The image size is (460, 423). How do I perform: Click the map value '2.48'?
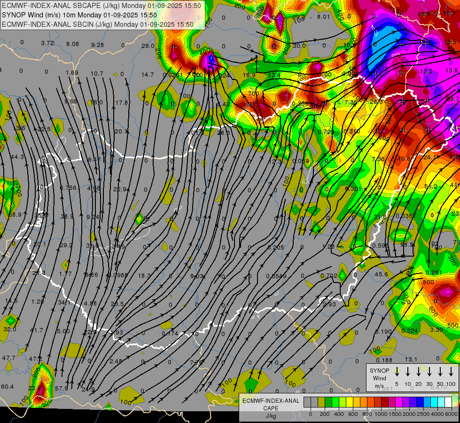[116, 361]
